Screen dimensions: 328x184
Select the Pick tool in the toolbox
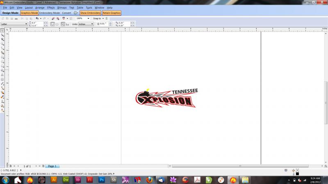tap(2, 30)
